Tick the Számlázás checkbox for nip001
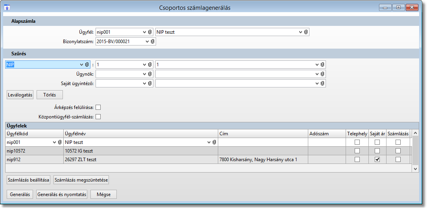427x209 pixels. [398, 142]
